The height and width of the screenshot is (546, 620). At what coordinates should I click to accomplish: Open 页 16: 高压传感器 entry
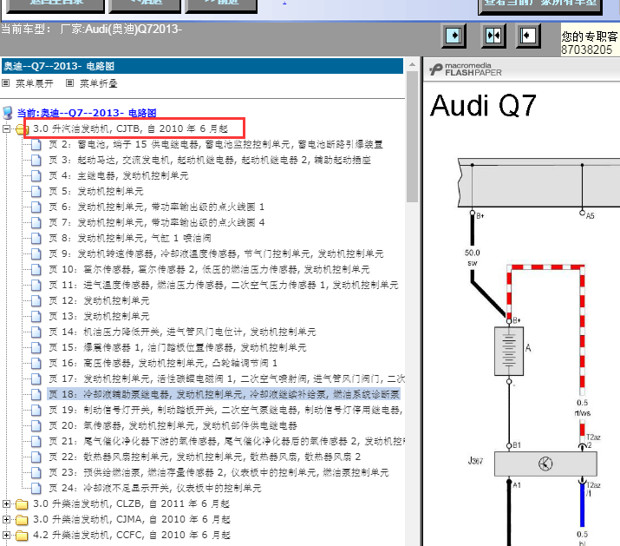click(x=163, y=363)
